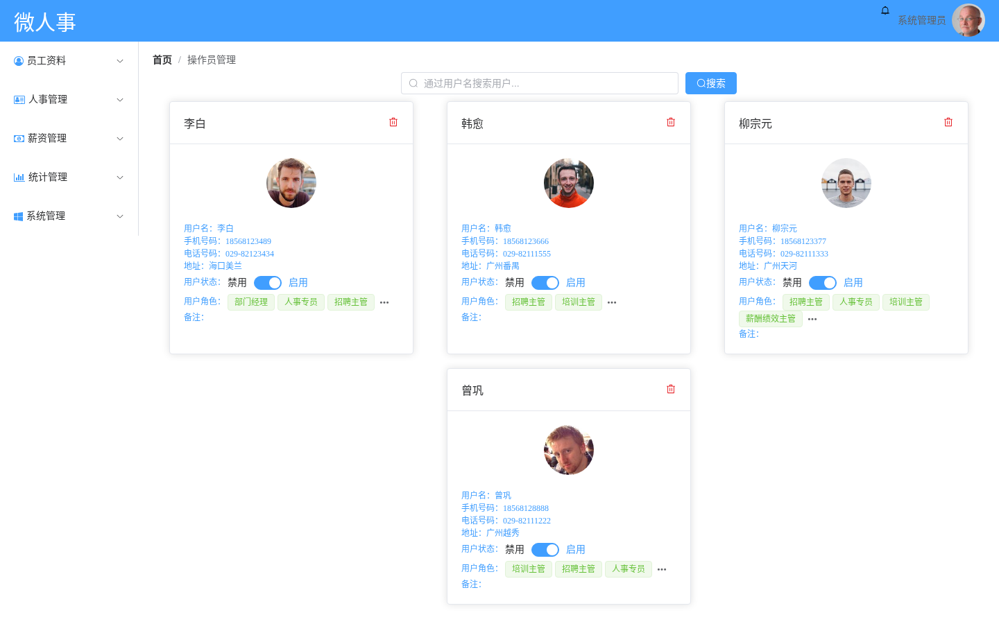This screenshot has width=999, height=624.
Task: Toggle 柳宗元's user status switch
Action: click(x=823, y=283)
